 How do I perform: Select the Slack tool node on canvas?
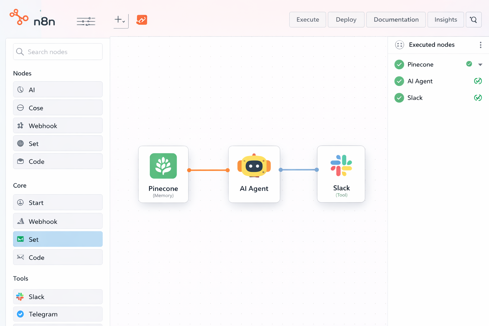(x=341, y=174)
